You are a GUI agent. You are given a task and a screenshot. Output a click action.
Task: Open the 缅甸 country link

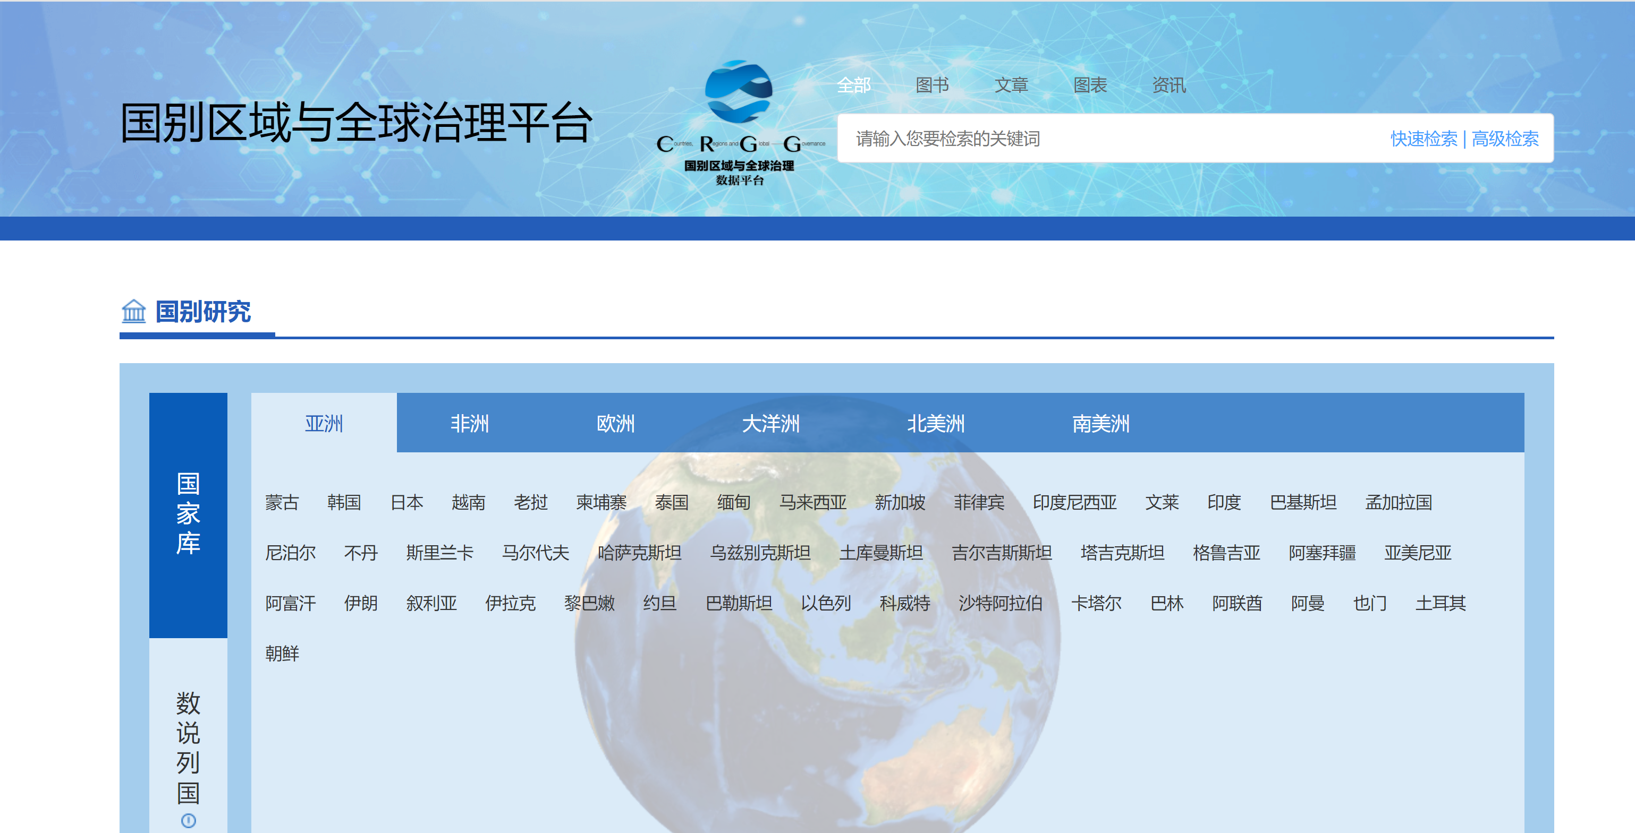click(734, 503)
